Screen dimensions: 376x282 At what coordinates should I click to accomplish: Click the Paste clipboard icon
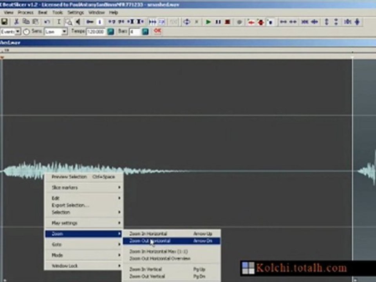tap(36, 22)
